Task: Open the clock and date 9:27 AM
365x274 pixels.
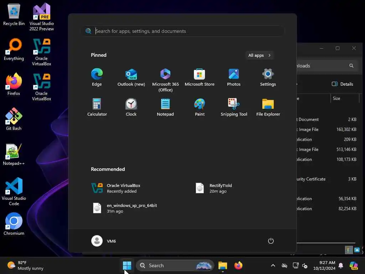Action: (x=324, y=265)
